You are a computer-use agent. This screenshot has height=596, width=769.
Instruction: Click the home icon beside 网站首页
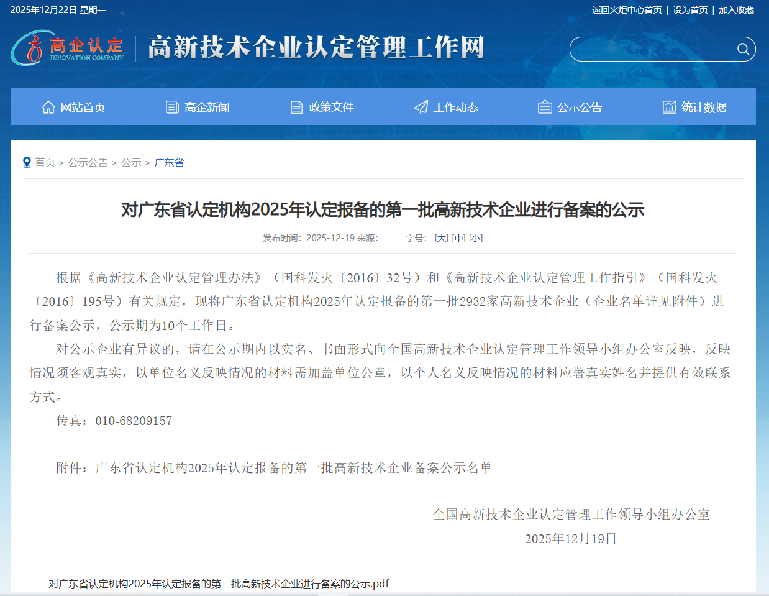[48, 108]
